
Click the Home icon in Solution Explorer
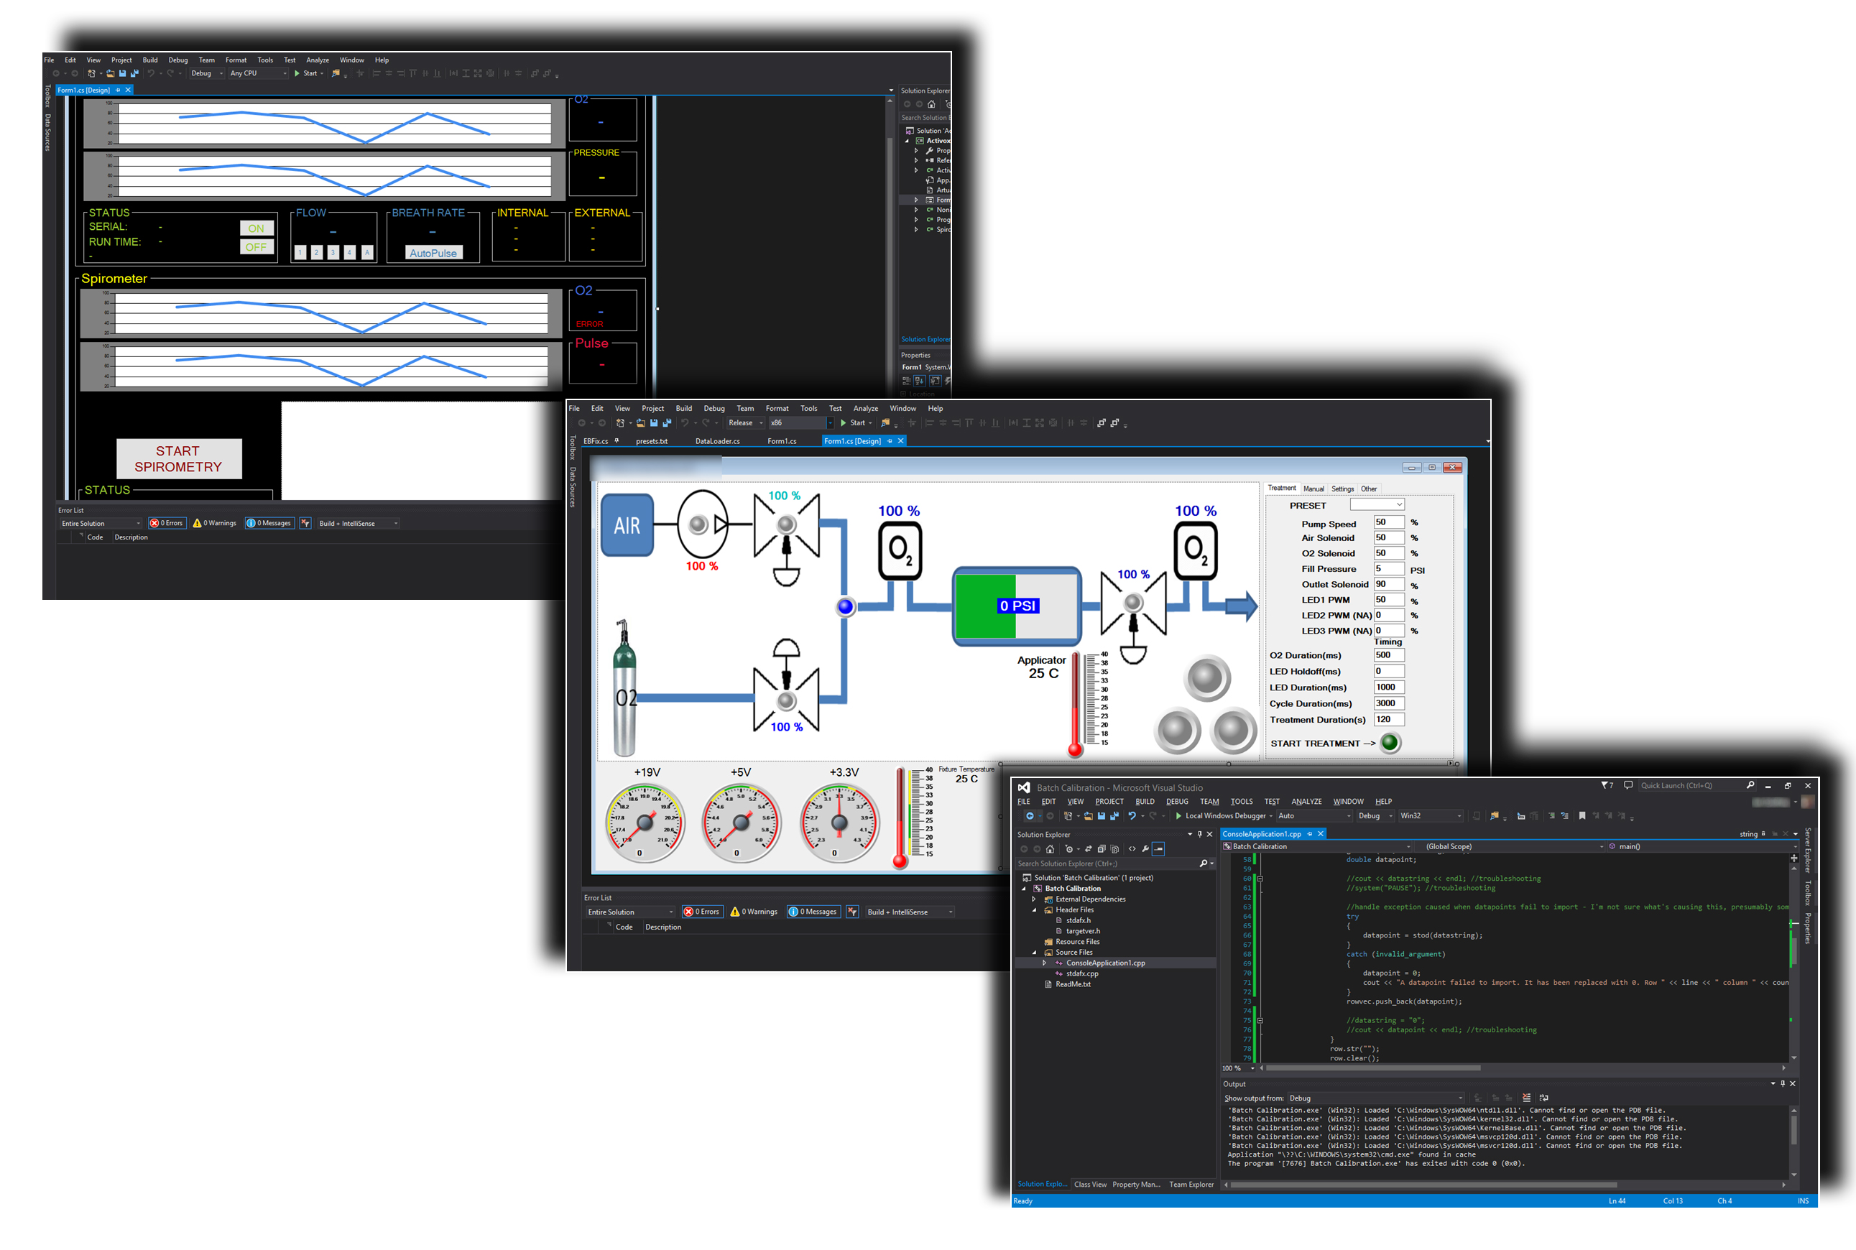[1050, 849]
